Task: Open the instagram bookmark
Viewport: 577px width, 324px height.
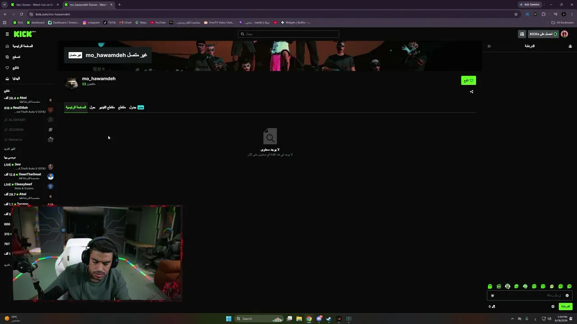Action: coord(91,22)
